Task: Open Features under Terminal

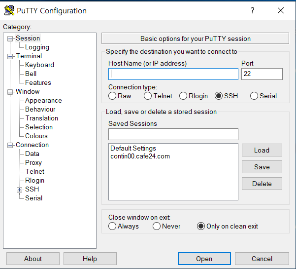Action: [38, 82]
